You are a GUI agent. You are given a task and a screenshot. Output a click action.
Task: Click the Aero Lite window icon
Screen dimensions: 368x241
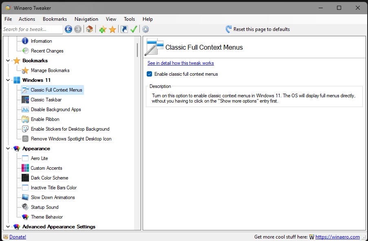(25, 158)
